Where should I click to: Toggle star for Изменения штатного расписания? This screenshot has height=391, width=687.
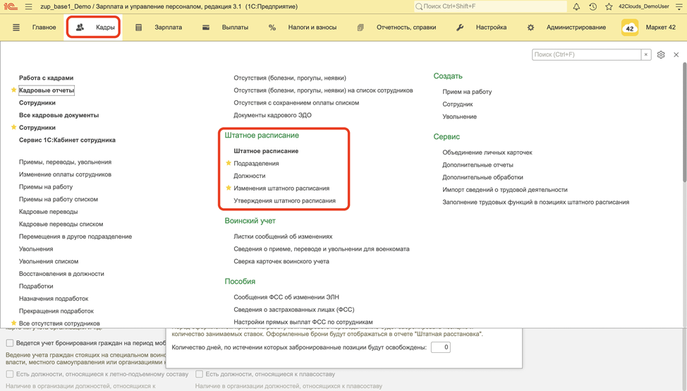pos(229,188)
